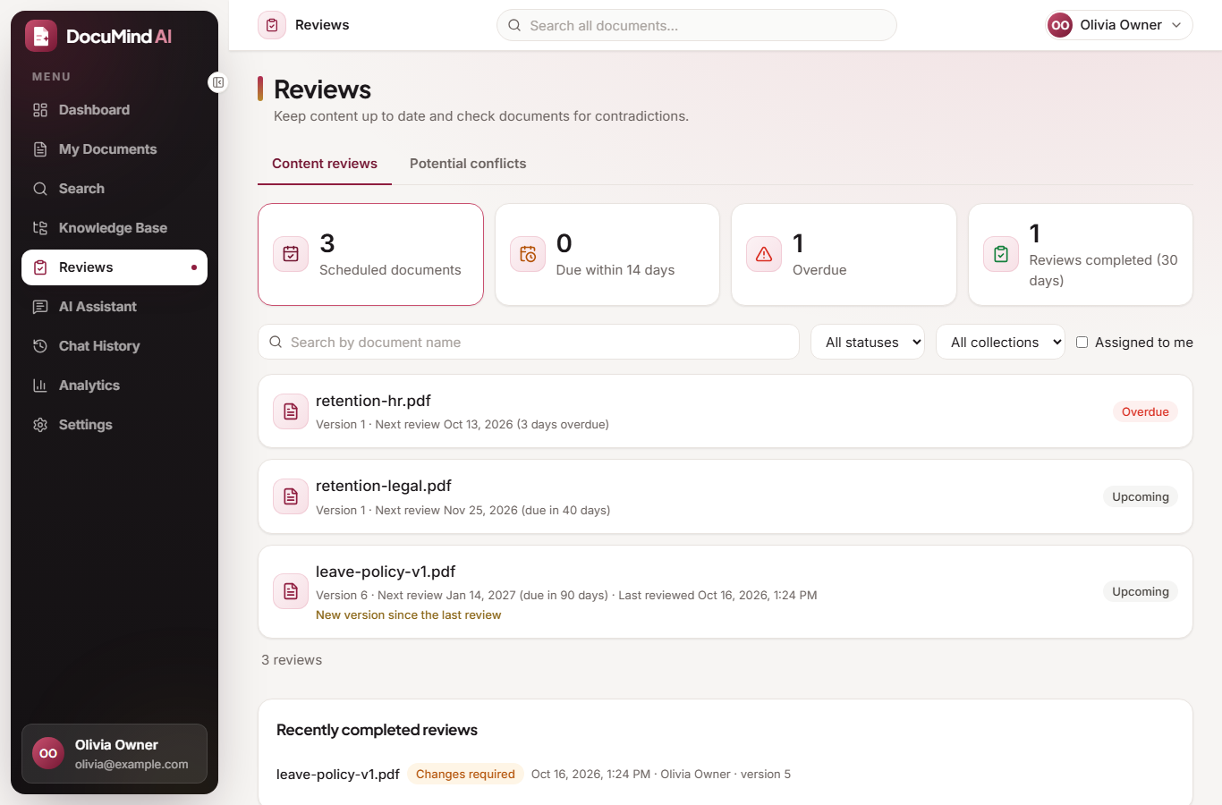Open Chat History from the sidebar menu

(115, 346)
